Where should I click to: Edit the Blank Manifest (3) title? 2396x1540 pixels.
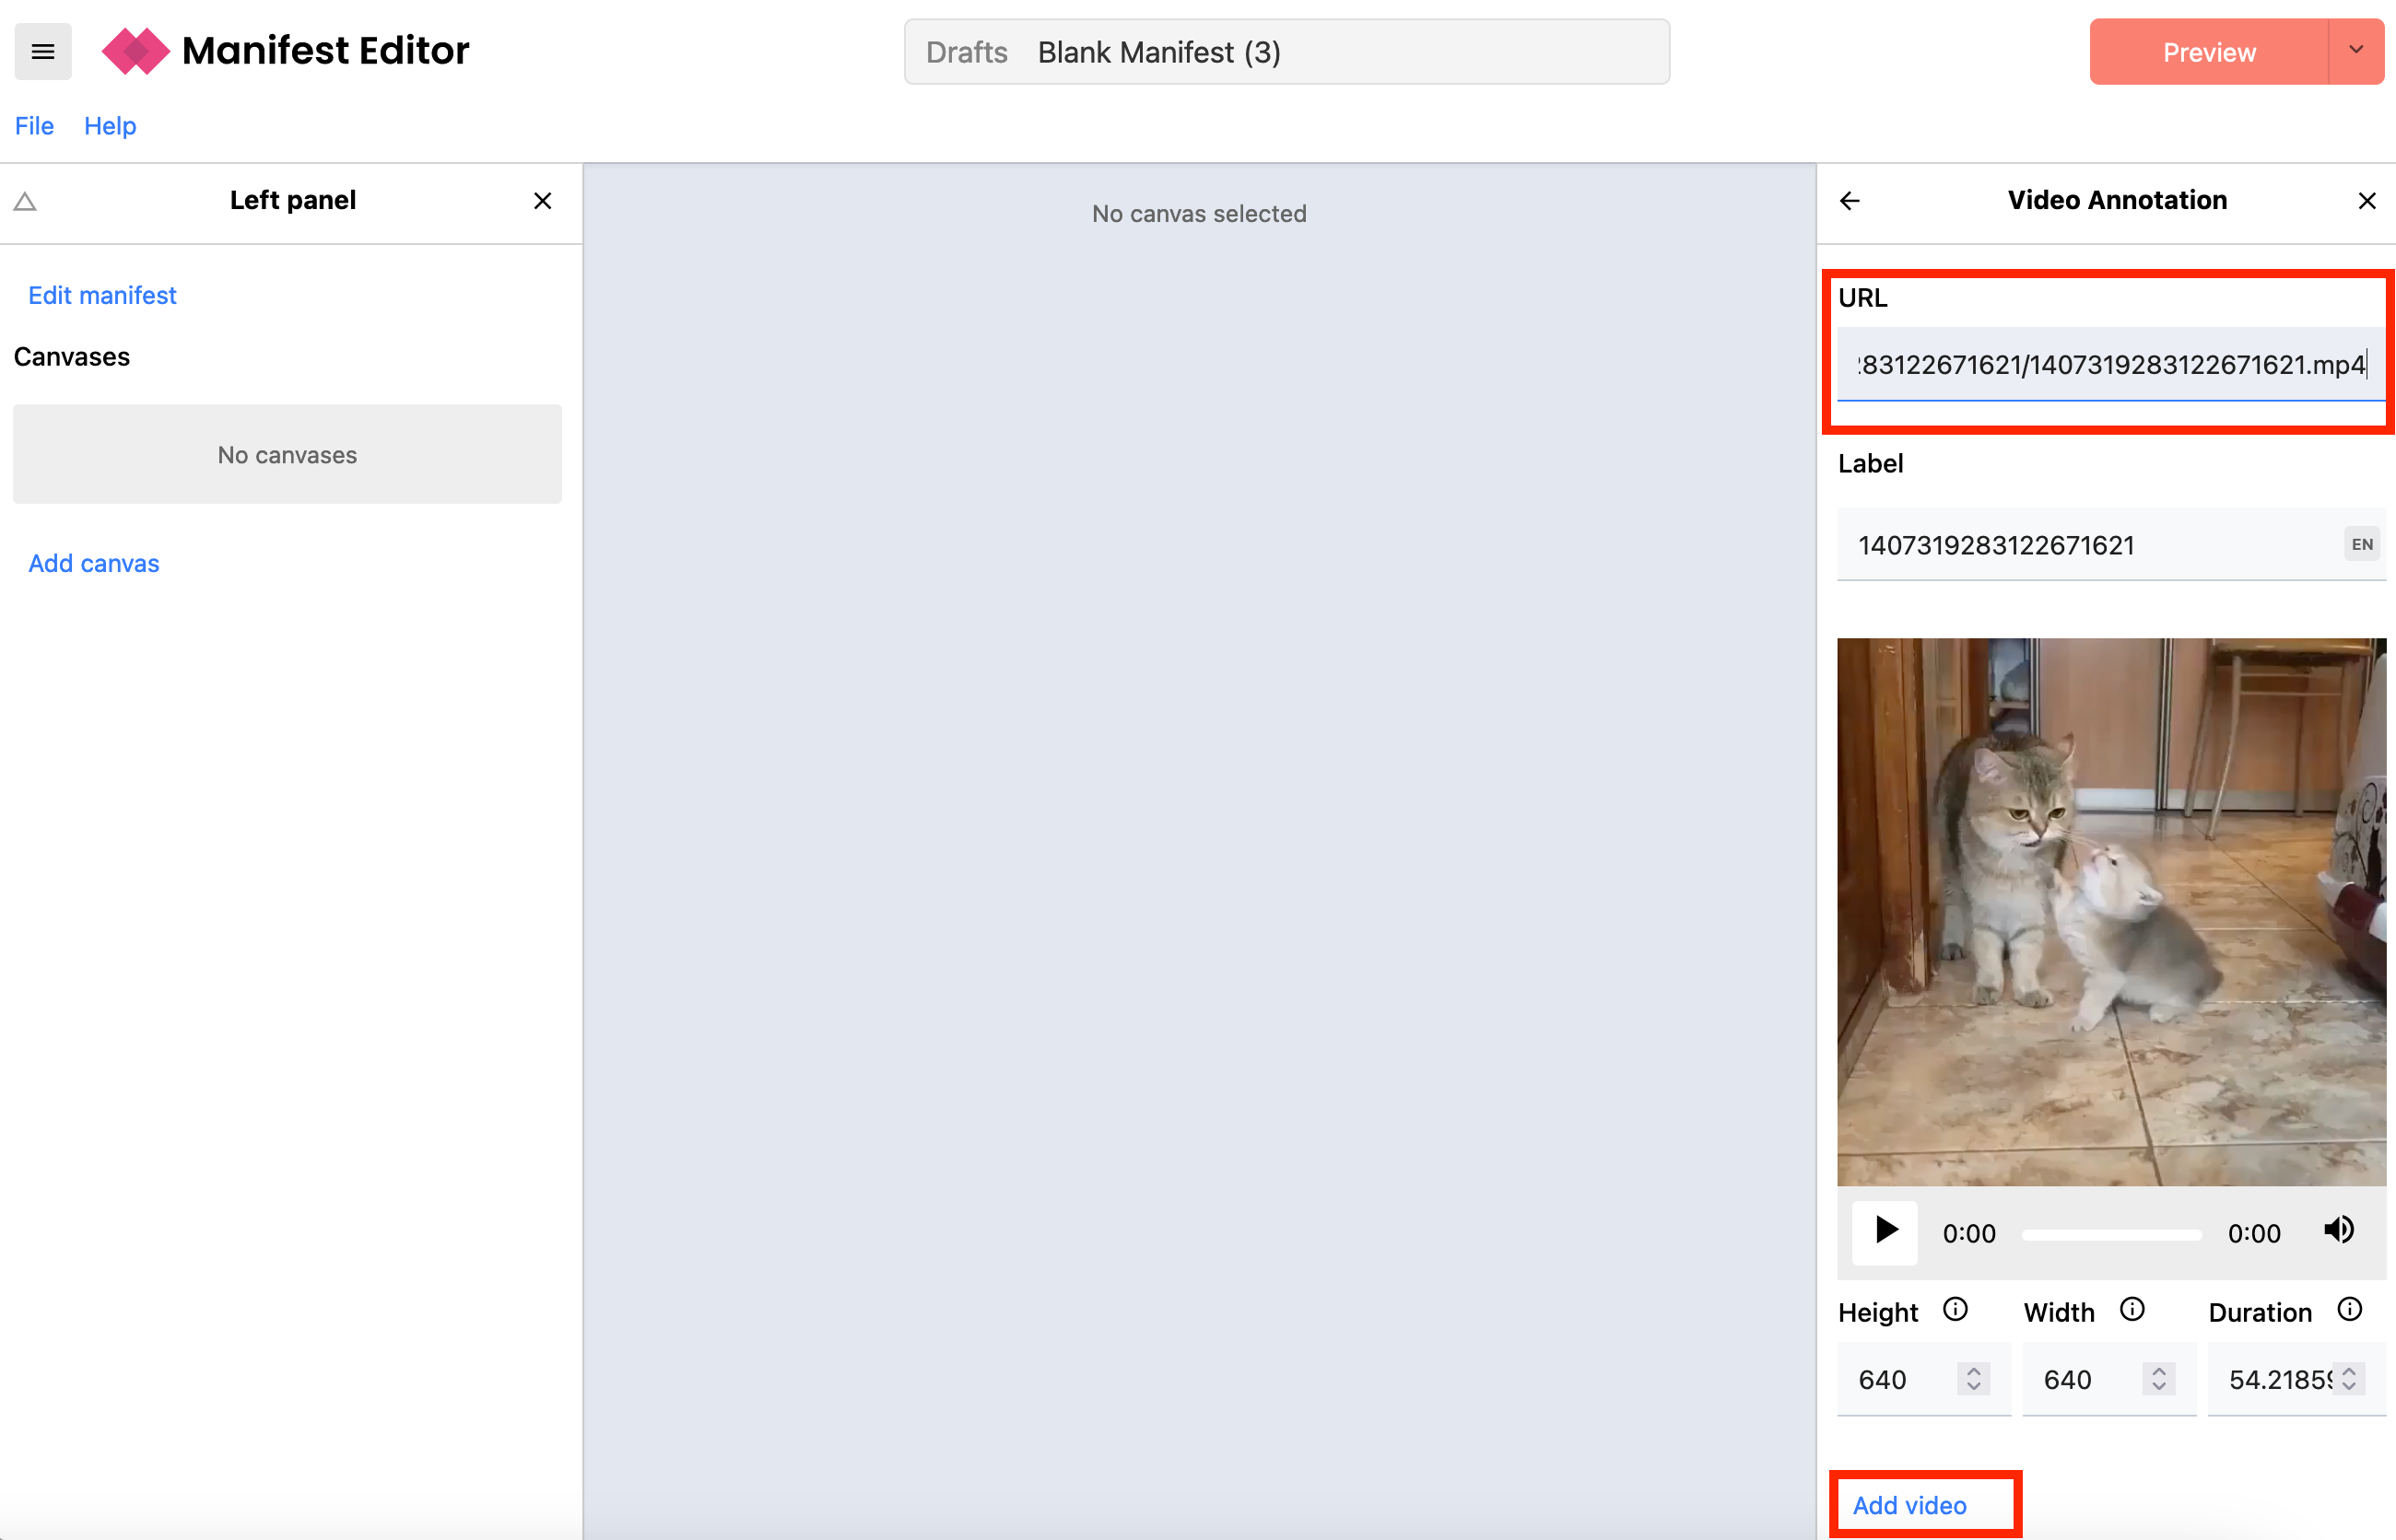[x=1159, y=52]
